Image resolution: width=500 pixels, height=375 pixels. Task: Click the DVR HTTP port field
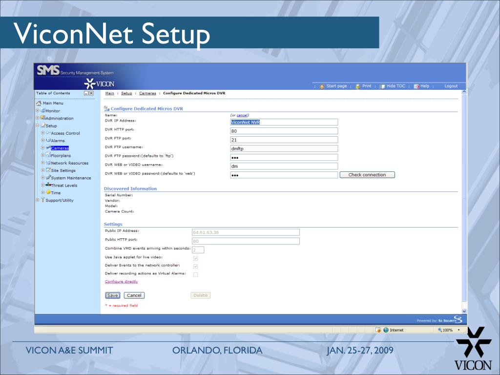284,131
